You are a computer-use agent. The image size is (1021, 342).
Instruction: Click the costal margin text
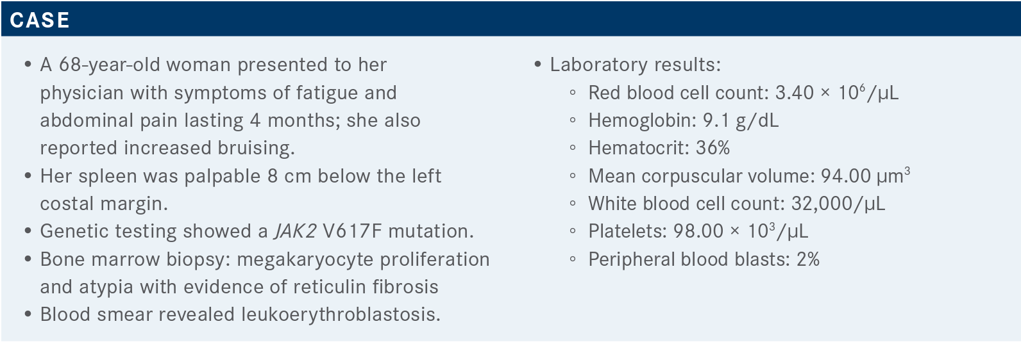pos(104,204)
